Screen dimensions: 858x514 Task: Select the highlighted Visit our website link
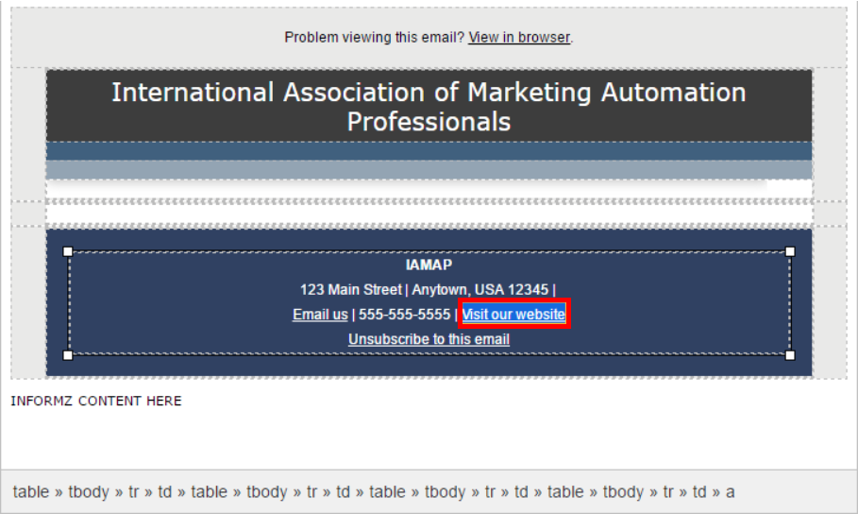point(513,314)
